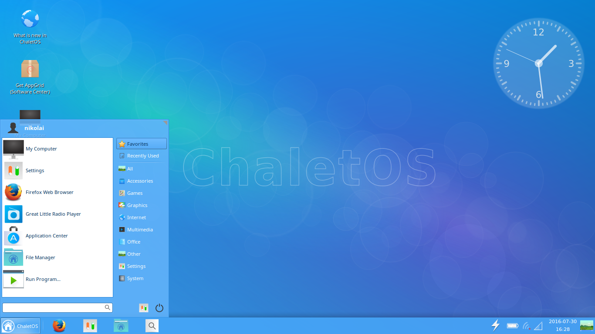Image resolution: width=595 pixels, height=334 pixels.
Task: Launch Application Center from favorites
Action: [x=47, y=236]
